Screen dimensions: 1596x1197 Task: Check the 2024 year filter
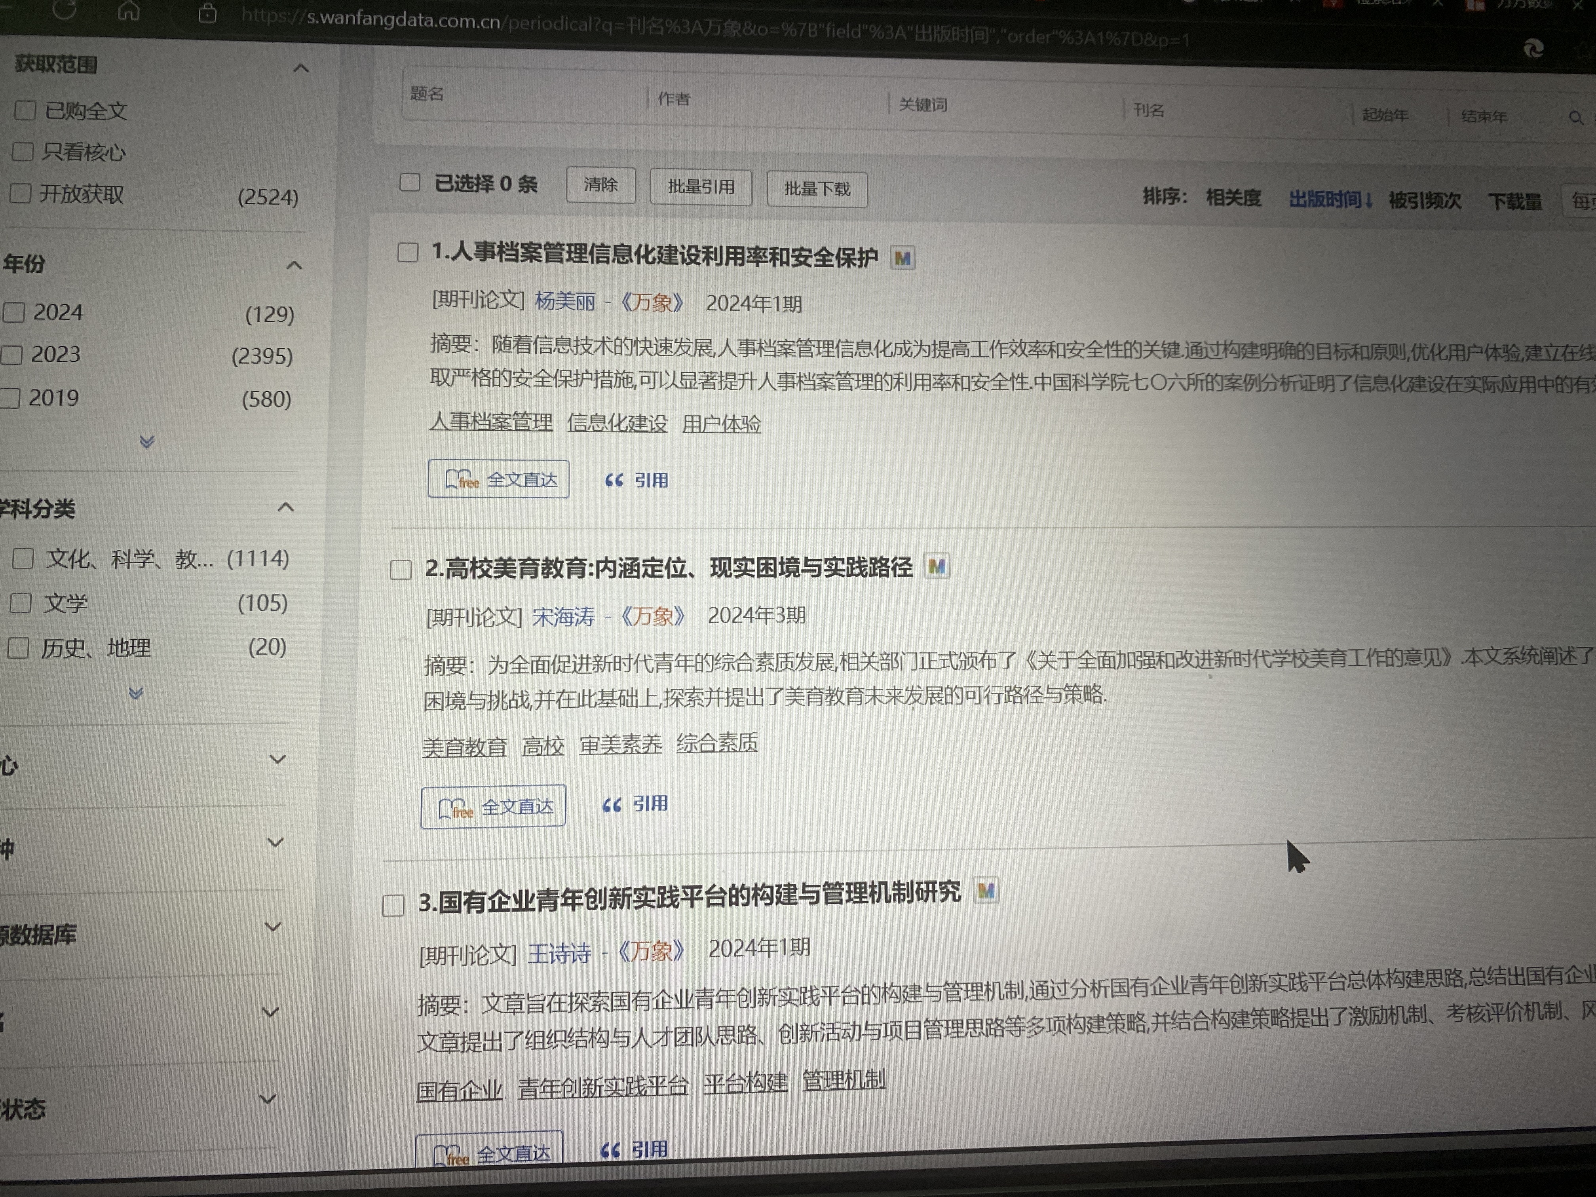click(x=14, y=312)
